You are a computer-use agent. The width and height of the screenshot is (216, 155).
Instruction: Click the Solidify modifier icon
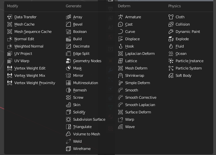(x=68, y=112)
